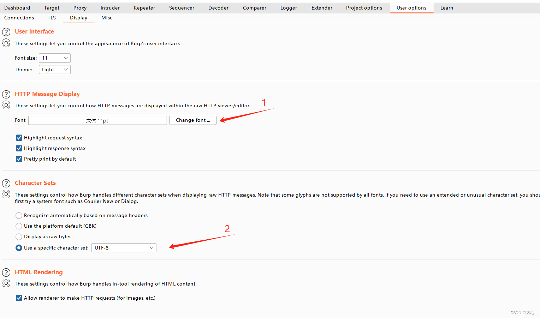Click the Font display field showing 11pt
This screenshot has width=540, height=318.
click(97, 120)
